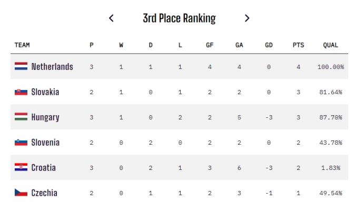Click the Czechia flag icon
The image size is (355, 212).
[x=21, y=193]
